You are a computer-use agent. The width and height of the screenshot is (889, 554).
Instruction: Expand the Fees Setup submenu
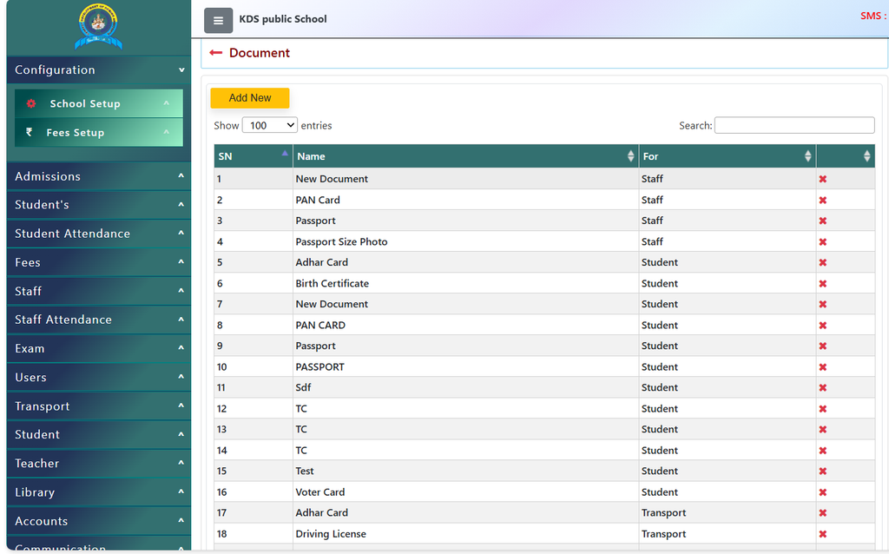pos(99,132)
